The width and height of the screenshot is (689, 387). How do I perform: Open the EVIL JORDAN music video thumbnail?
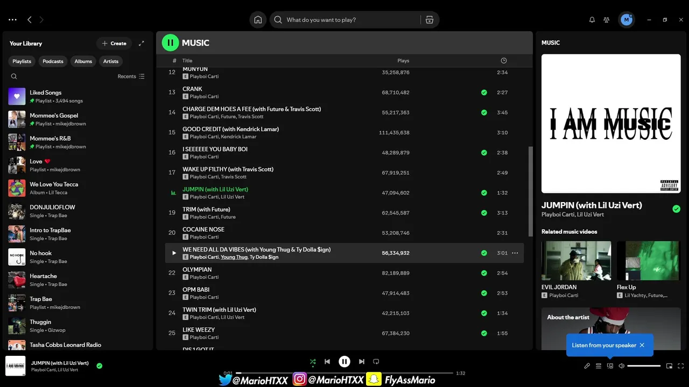pos(576,261)
